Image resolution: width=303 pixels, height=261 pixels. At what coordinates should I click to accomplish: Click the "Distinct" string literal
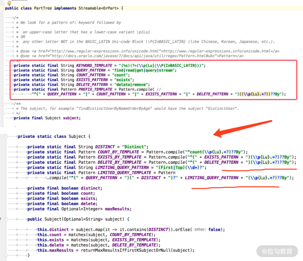pos(134,147)
